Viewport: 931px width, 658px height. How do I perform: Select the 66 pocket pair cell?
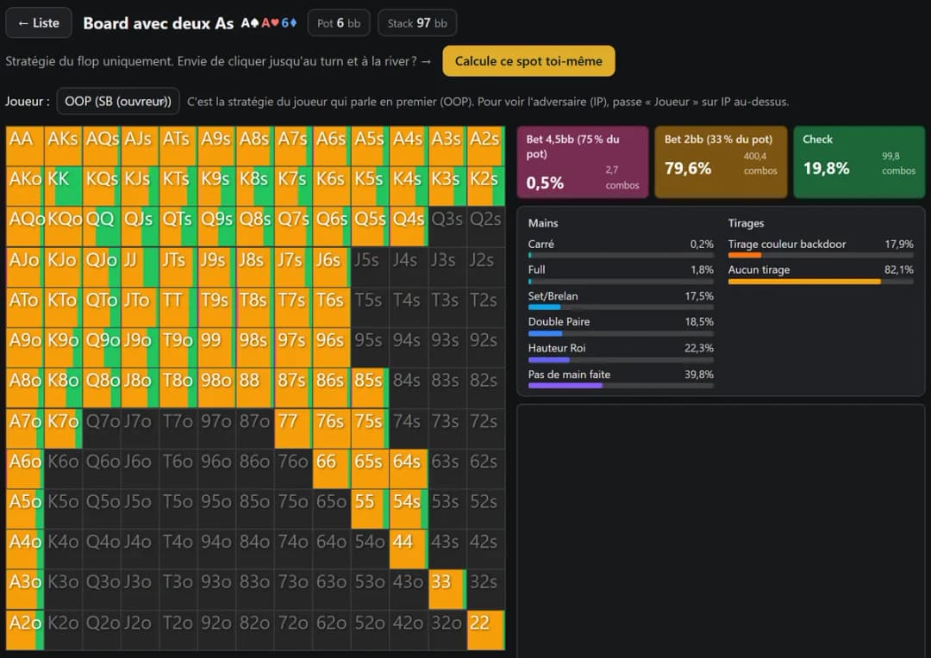tap(331, 469)
